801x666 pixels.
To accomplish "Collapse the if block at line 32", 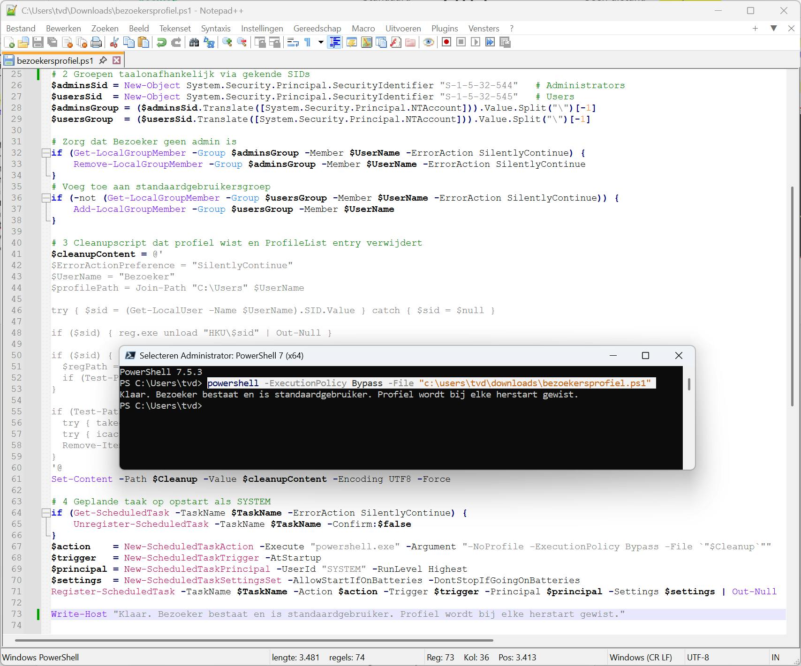I will (x=45, y=153).
